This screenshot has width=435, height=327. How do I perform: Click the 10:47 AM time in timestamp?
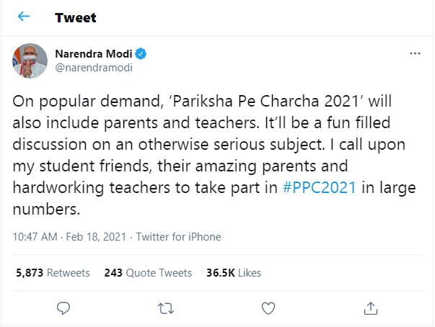tap(34, 236)
